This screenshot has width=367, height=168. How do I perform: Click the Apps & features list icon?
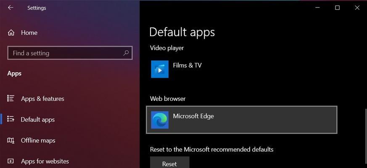click(11, 98)
